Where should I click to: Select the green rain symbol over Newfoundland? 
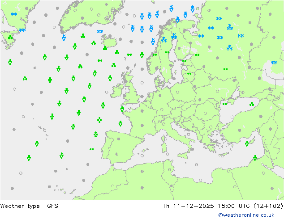click(10, 38)
